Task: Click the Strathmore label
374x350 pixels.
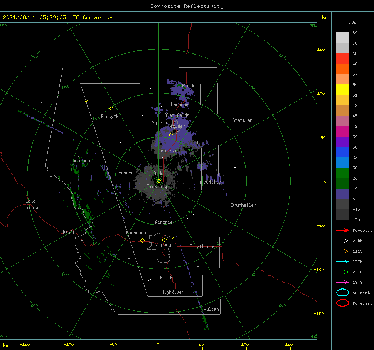Action: (202, 246)
